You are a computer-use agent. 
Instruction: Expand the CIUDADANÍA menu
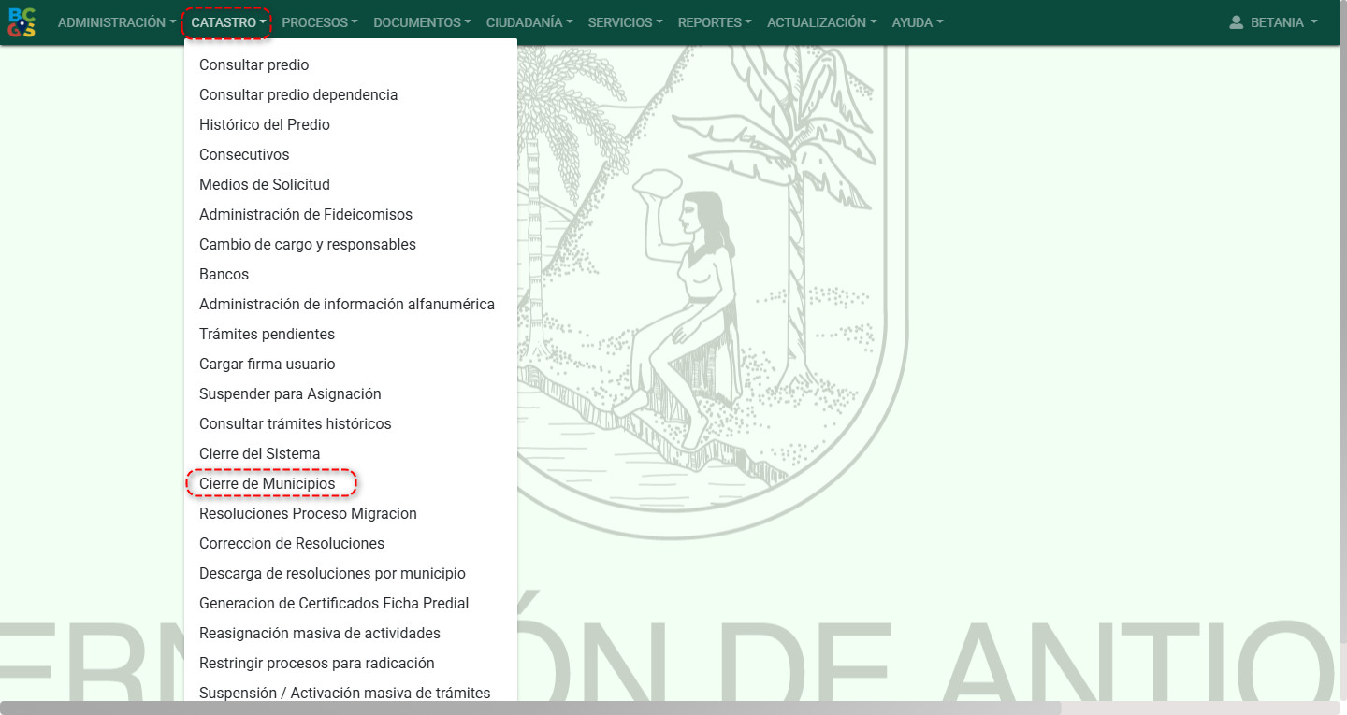pyautogui.click(x=529, y=22)
